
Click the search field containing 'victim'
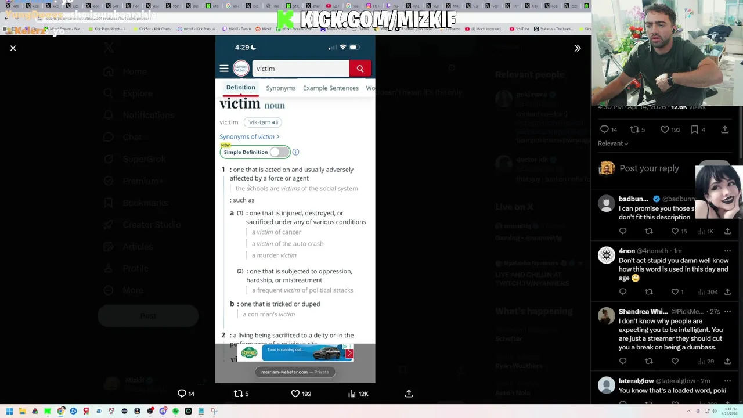tap(300, 69)
